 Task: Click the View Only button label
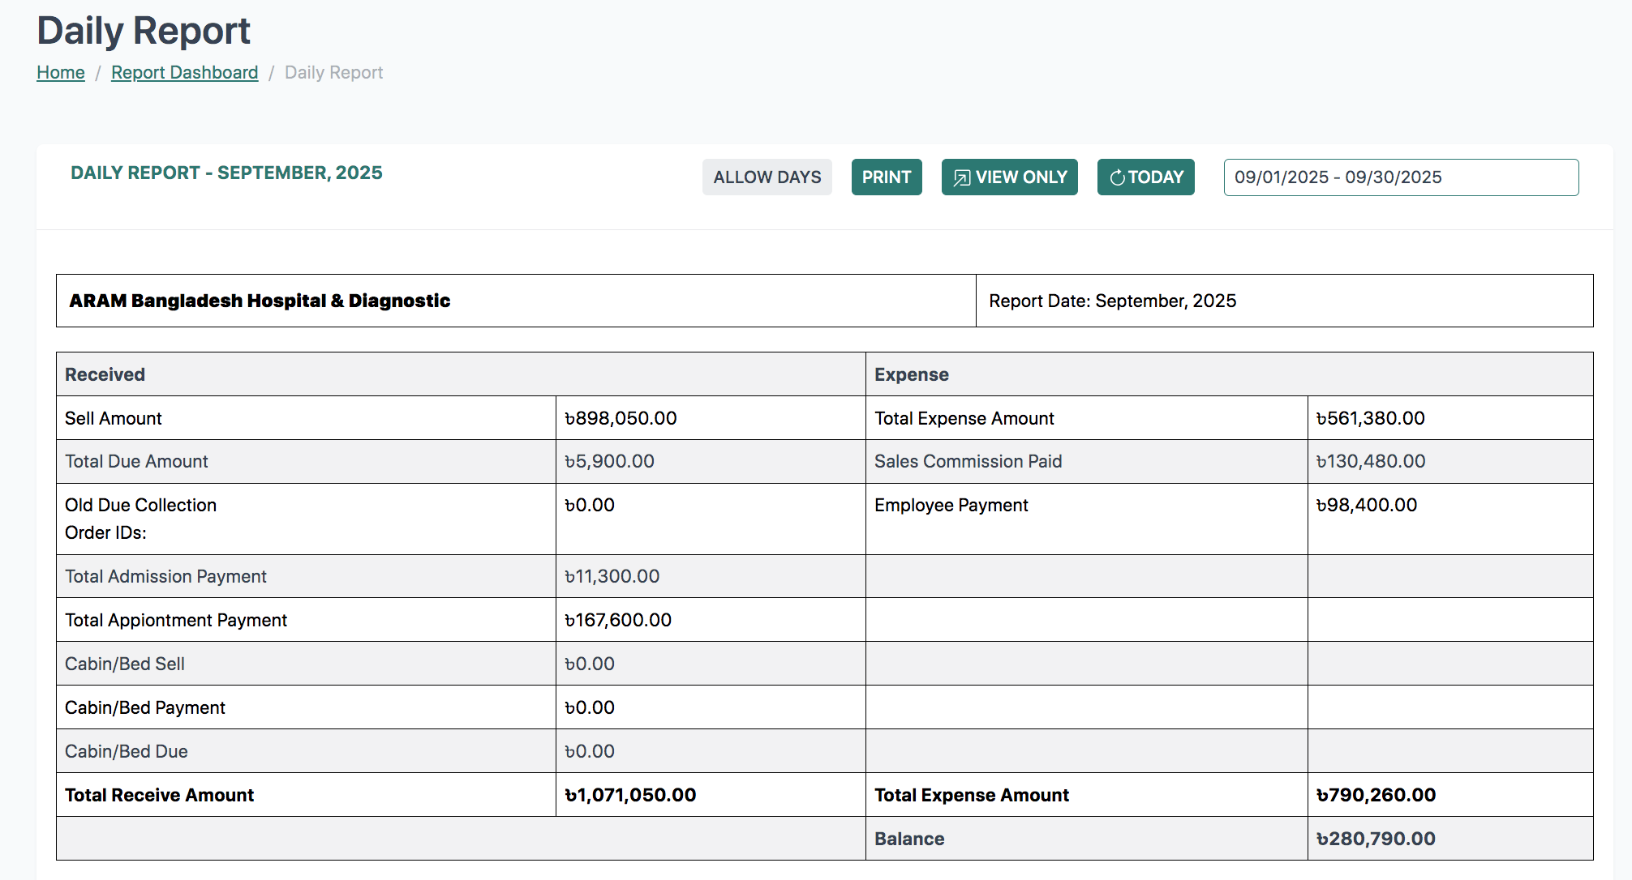pos(1020,177)
